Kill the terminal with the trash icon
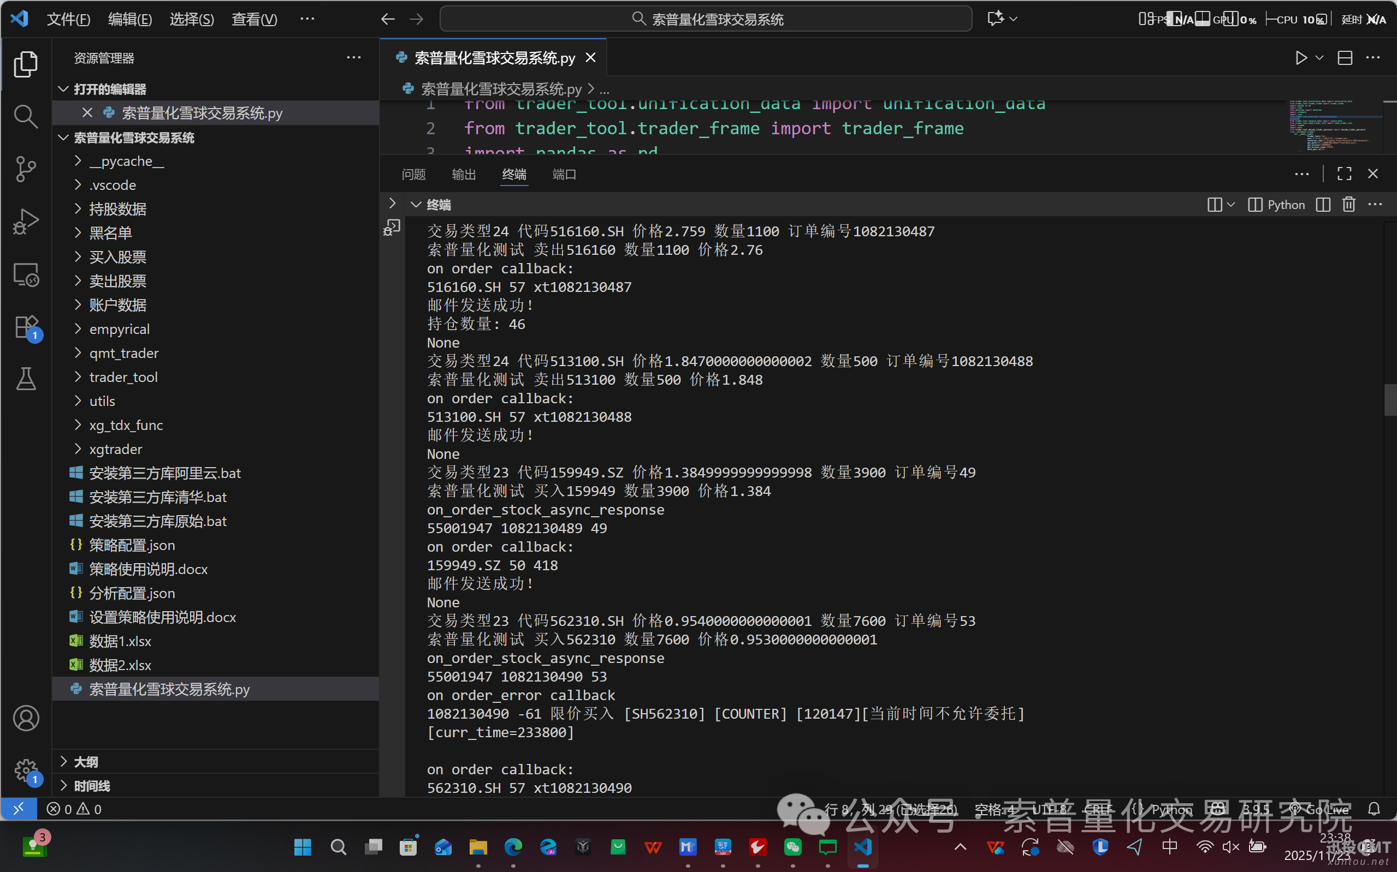Image resolution: width=1397 pixels, height=872 pixels. click(1348, 204)
